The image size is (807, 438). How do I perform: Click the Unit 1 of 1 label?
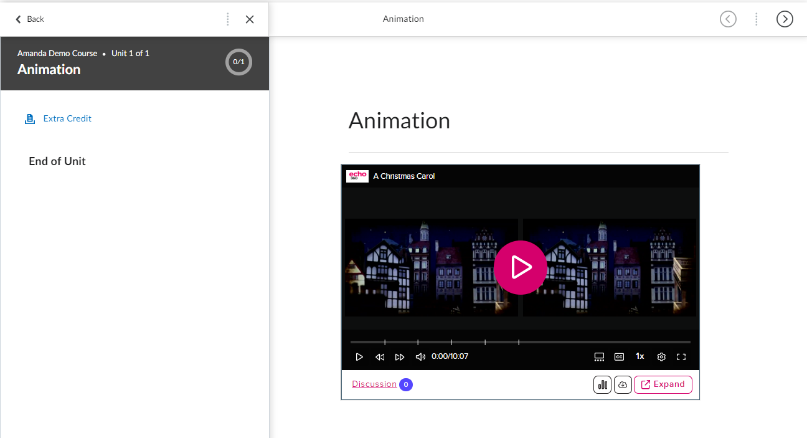130,54
